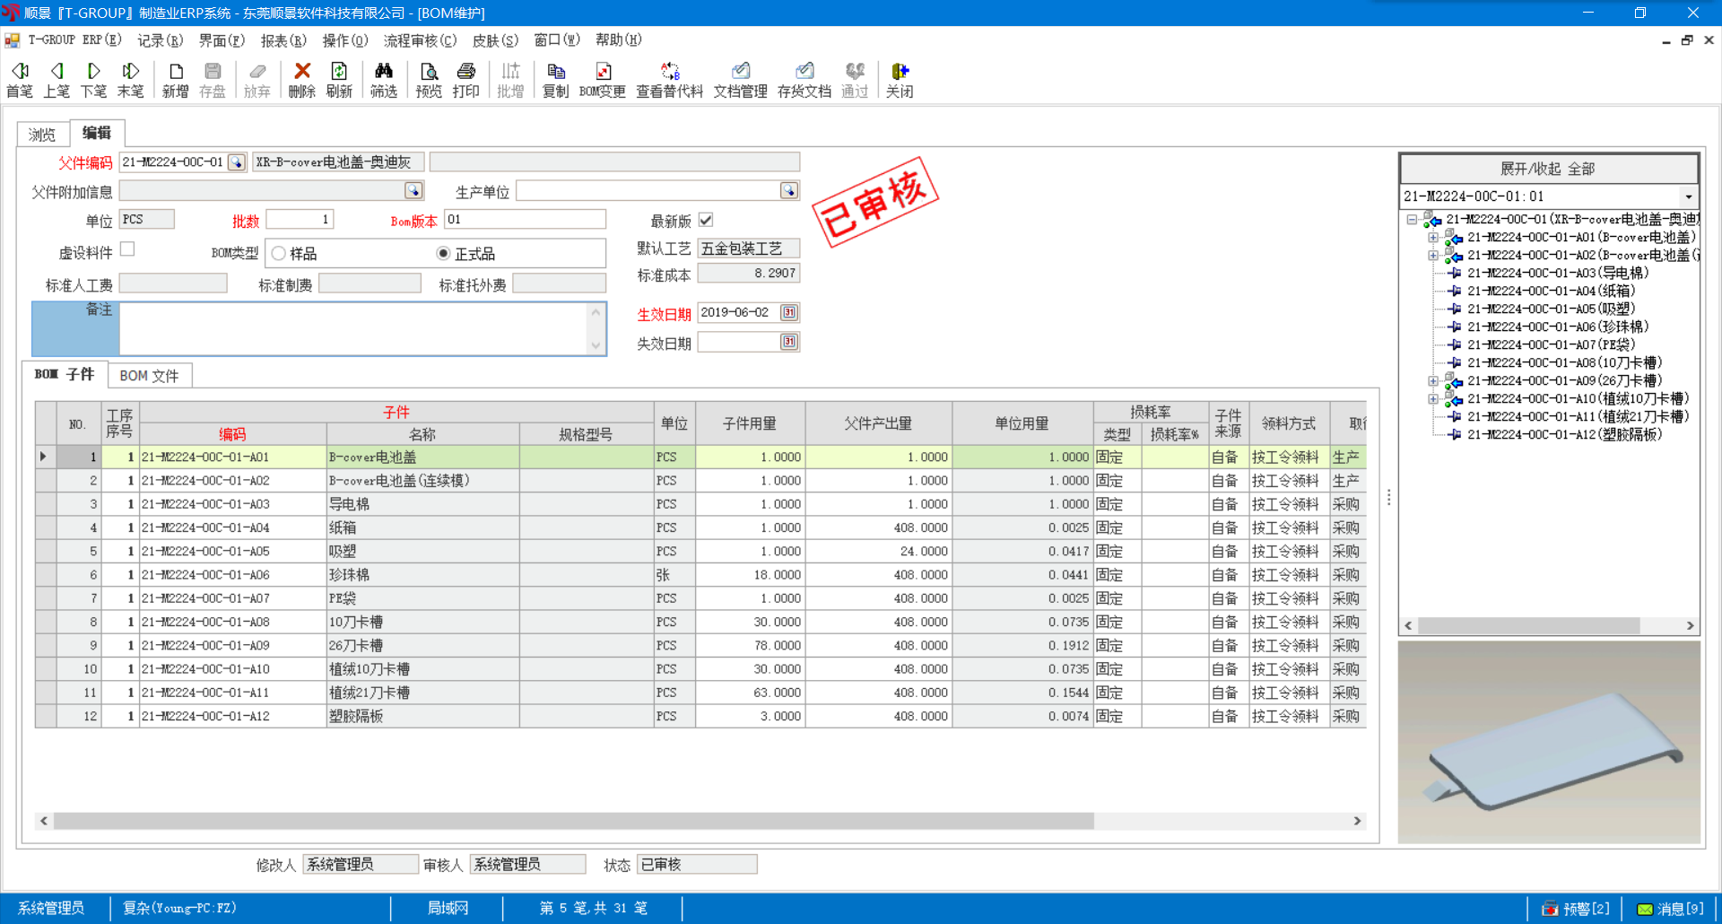Open the 生效日期 calendar picker

tap(788, 312)
